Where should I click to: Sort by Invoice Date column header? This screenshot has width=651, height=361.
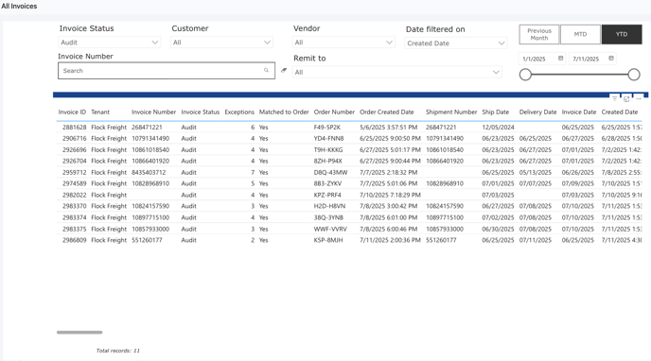point(579,112)
